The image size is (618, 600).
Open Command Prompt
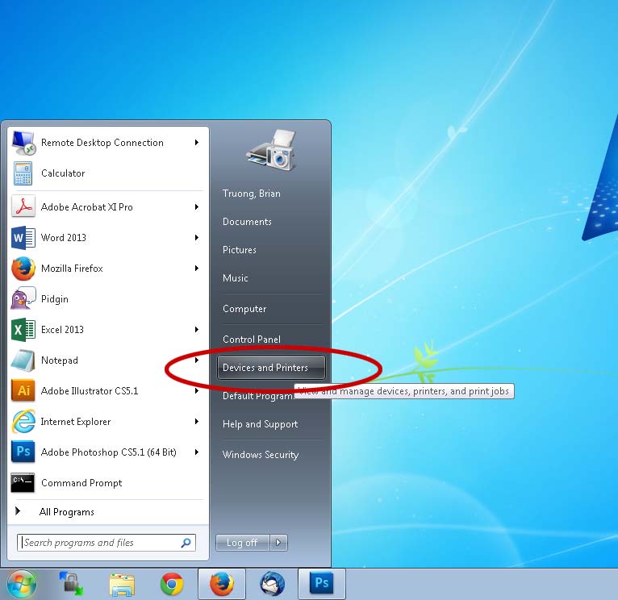[x=81, y=483]
